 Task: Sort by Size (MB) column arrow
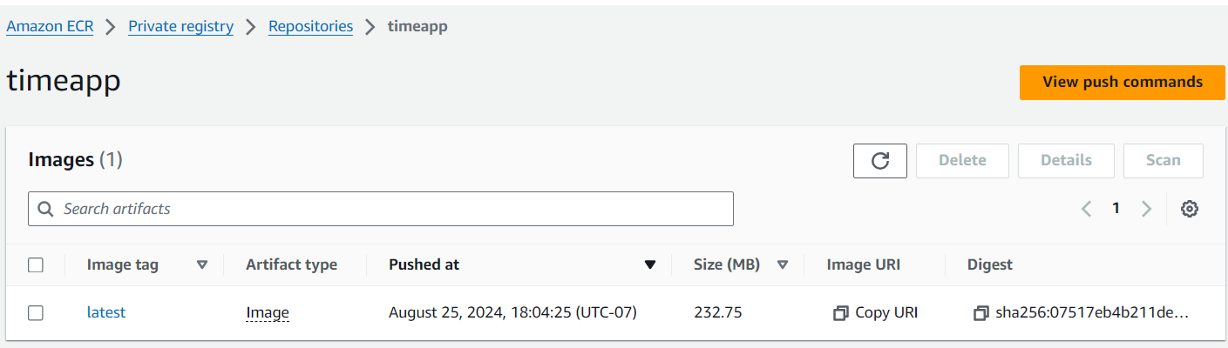(782, 265)
